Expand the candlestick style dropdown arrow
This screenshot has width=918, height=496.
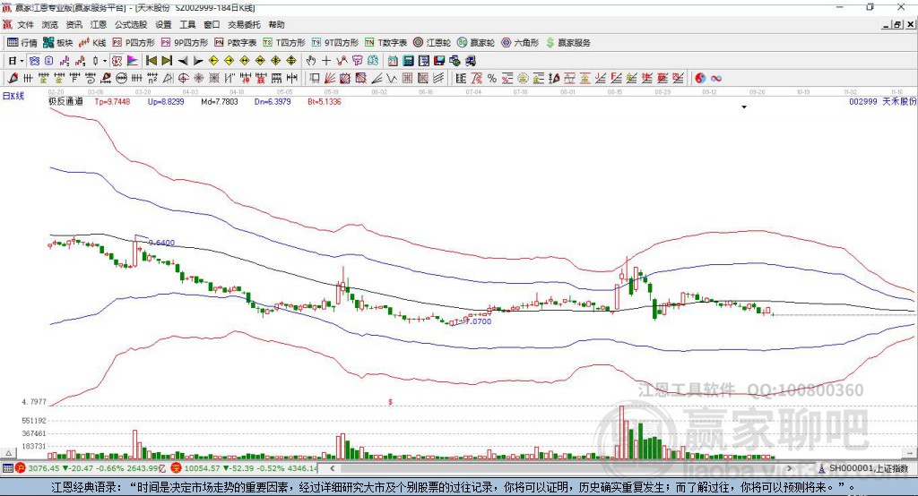point(105,61)
